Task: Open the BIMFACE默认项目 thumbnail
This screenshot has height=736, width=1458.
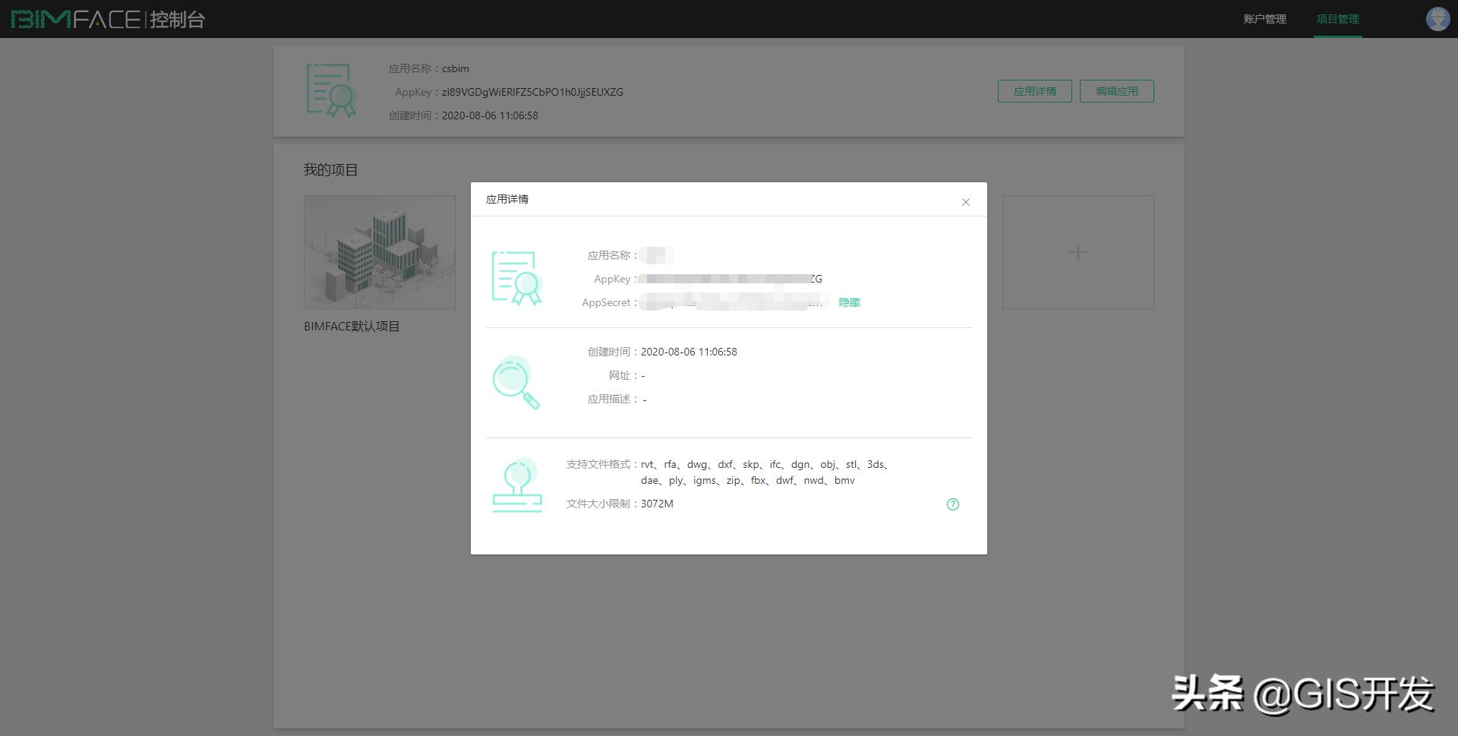Action: [x=379, y=251]
